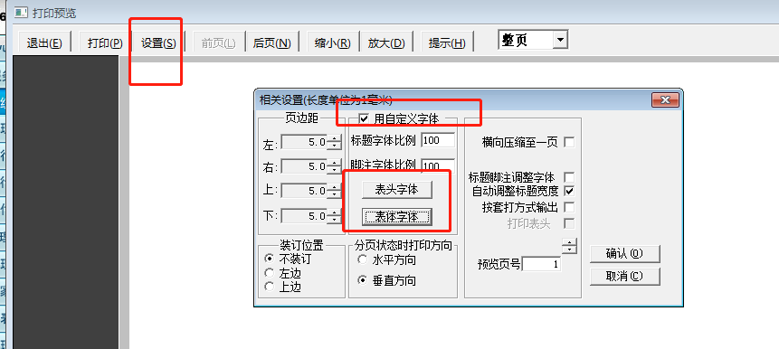Click the 提示(H) toolbar button
This screenshot has height=349, width=779.
pyautogui.click(x=447, y=42)
